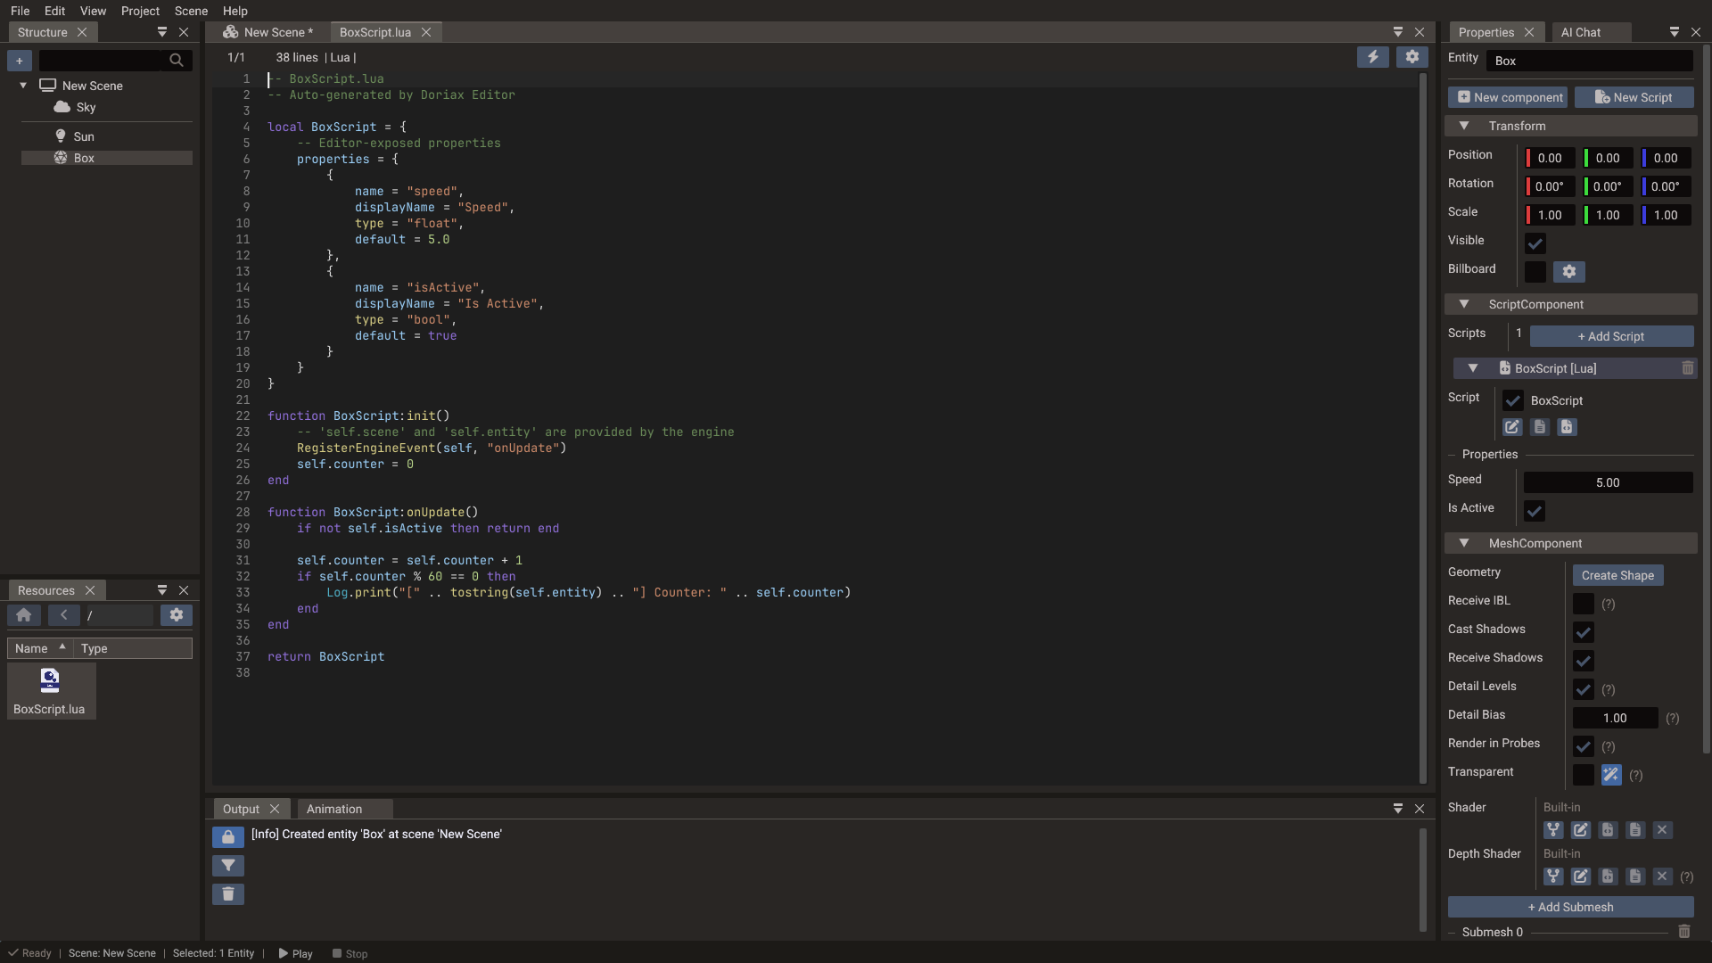Open the File menu

(x=21, y=11)
